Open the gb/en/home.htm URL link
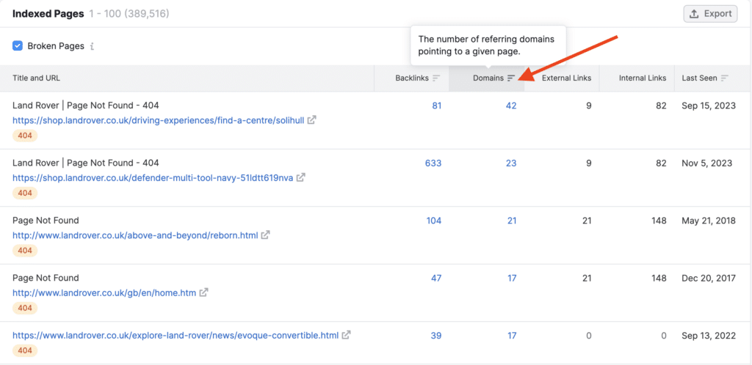The height and width of the screenshot is (365, 752). pyautogui.click(x=104, y=292)
